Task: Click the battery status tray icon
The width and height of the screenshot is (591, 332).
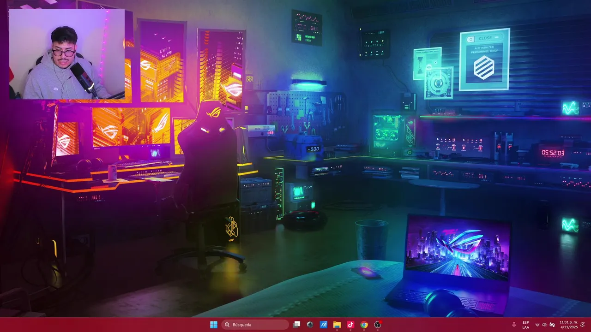Action: point(552,325)
